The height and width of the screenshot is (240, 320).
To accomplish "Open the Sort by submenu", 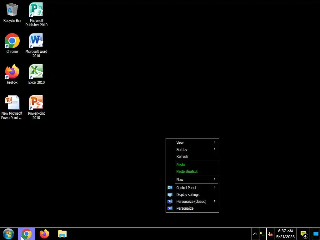I will tap(192, 149).
